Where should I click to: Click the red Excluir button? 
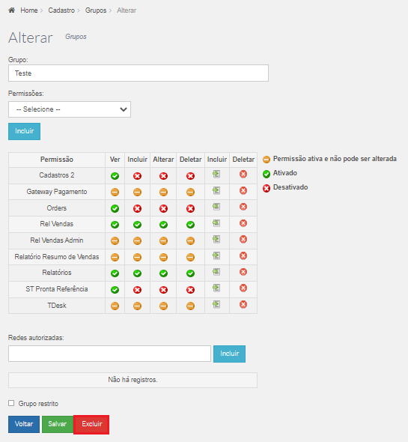click(91, 424)
